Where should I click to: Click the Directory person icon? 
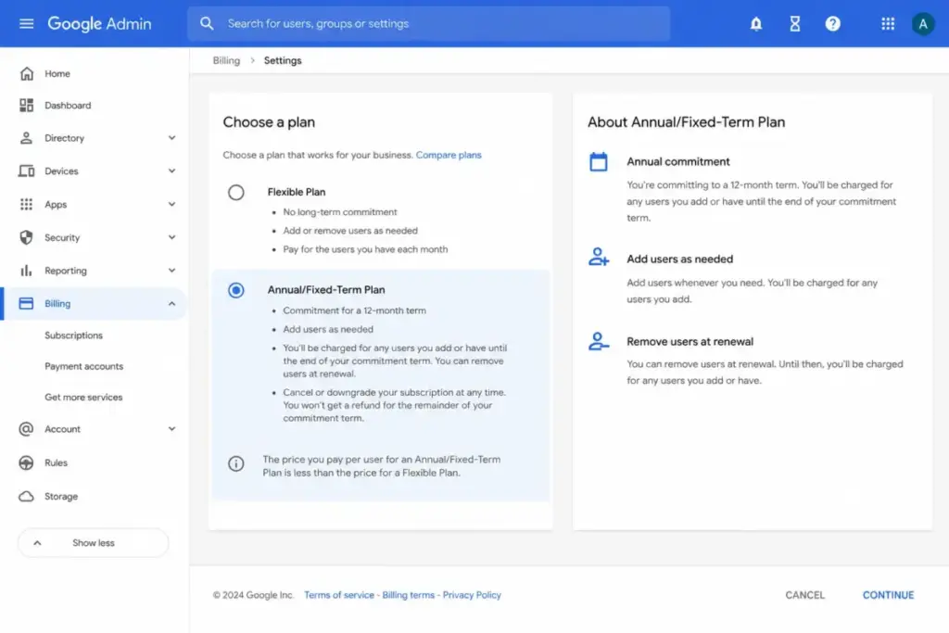[x=26, y=138]
